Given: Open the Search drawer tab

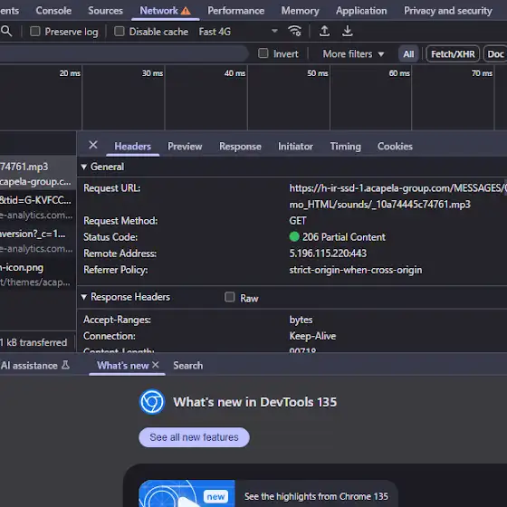Looking at the screenshot, I should (x=188, y=366).
